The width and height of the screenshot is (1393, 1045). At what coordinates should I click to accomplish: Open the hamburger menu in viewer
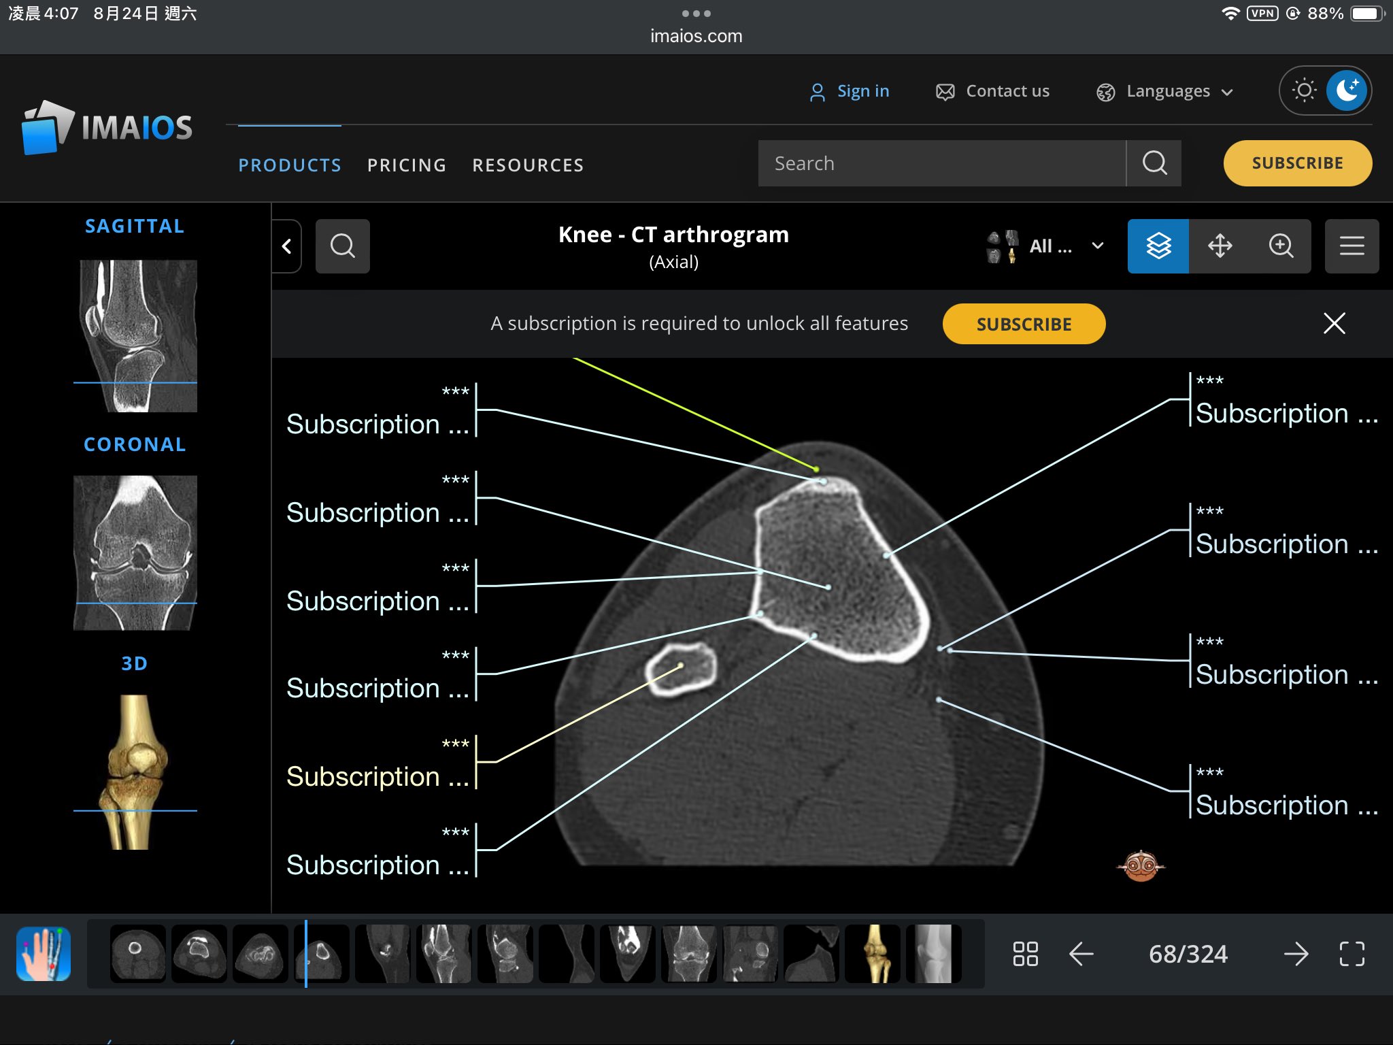coord(1352,246)
